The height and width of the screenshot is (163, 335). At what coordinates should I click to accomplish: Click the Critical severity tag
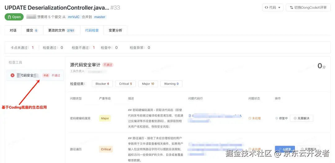106,149
